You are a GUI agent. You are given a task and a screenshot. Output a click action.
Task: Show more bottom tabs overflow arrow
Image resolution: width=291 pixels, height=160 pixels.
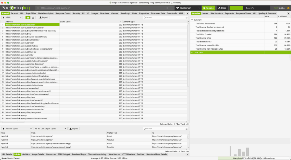pos(187,154)
